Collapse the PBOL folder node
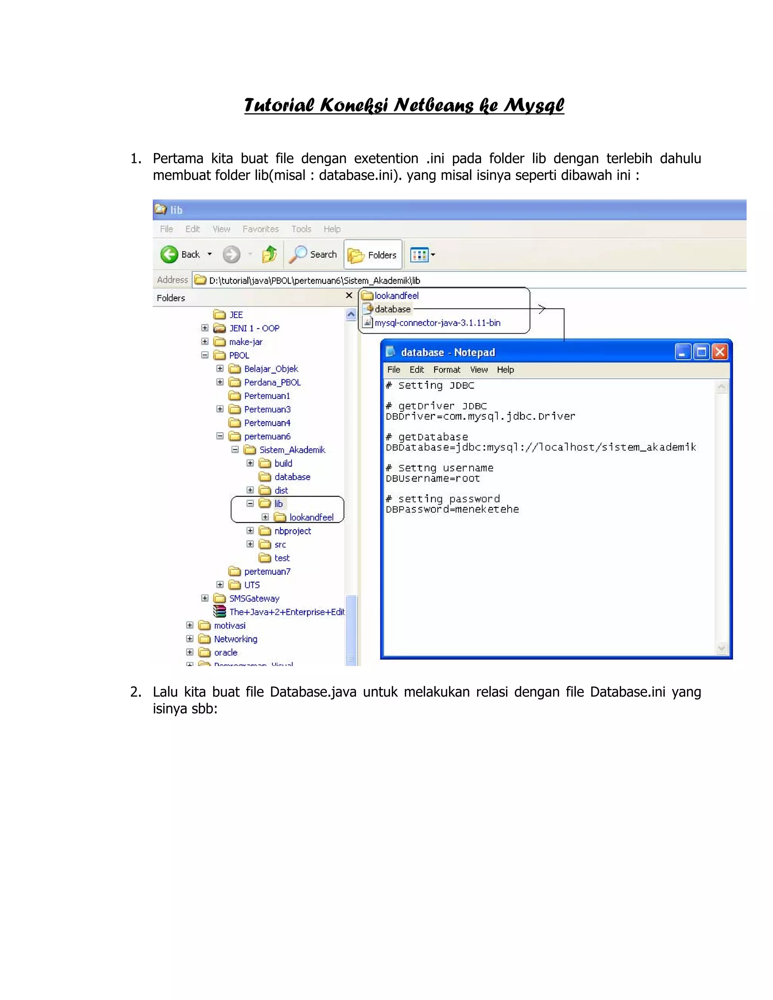The width and height of the screenshot is (773, 1000). tap(205, 355)
